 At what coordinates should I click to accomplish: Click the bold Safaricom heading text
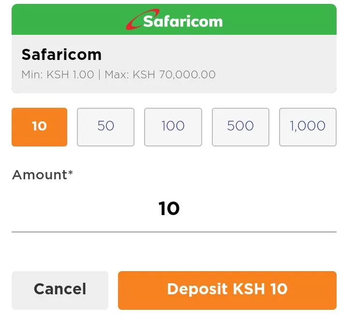click(61, 55)
